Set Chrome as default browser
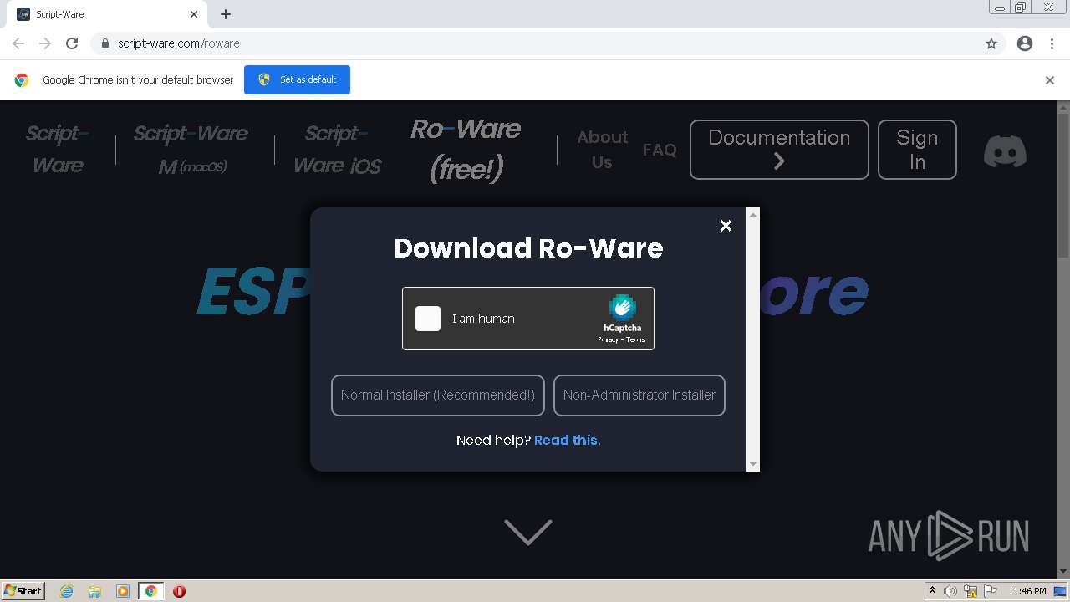This screenshot has width=1070, height=602. tap(297, 79)
